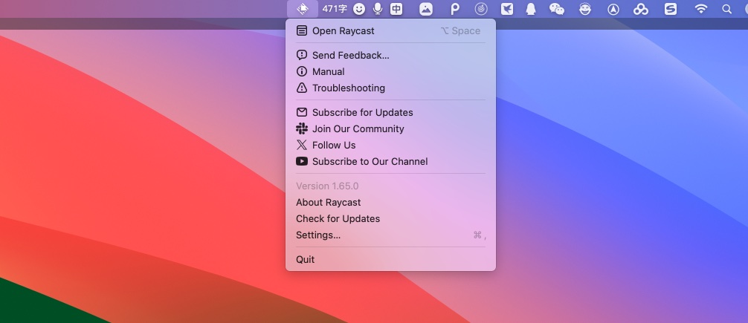The image size is (748, 323).
Task: Select Check for Updates
Action: tap(390, 218)
